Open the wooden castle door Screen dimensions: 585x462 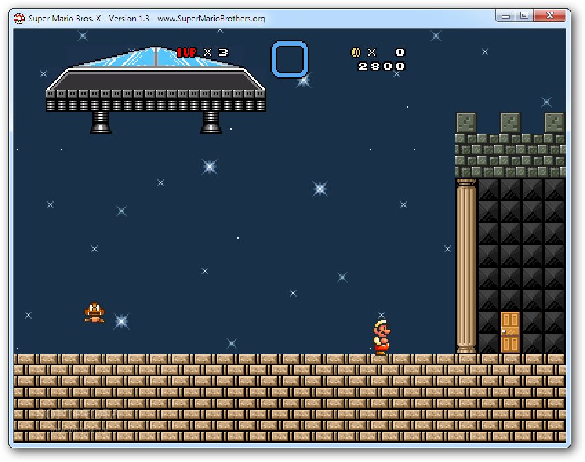tap(510, 332)
